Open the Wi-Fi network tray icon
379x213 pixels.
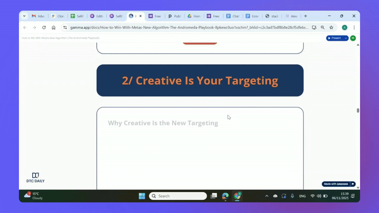[x=313, y=196]
